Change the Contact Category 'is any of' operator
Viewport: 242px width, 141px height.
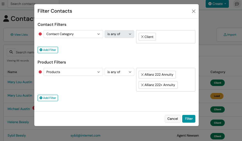(x=119, y=34)
